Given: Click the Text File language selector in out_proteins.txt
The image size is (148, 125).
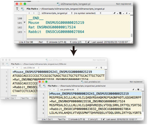Looking at the screenshot, I should 63,119.
